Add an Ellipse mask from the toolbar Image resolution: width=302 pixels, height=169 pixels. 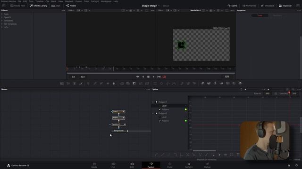[x=161, y=84]
